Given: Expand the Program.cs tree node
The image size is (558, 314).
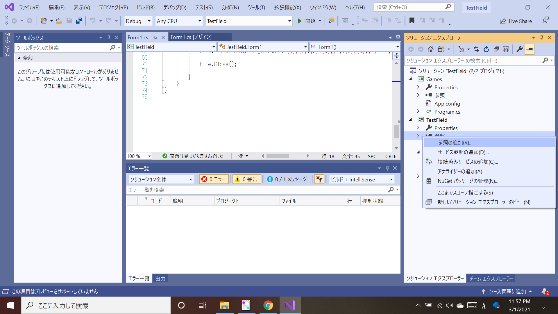Looking at the screenshot, I should 418,112.
